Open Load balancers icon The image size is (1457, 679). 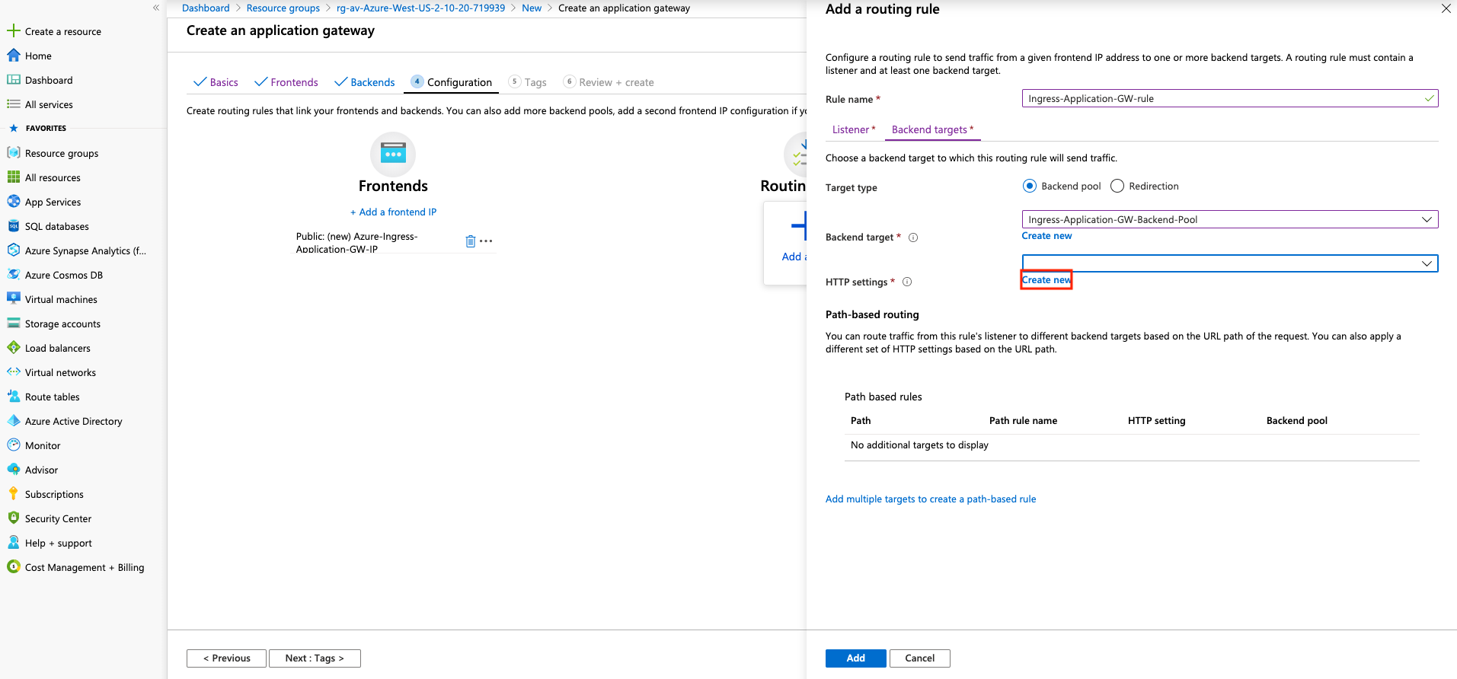[13, 348]
